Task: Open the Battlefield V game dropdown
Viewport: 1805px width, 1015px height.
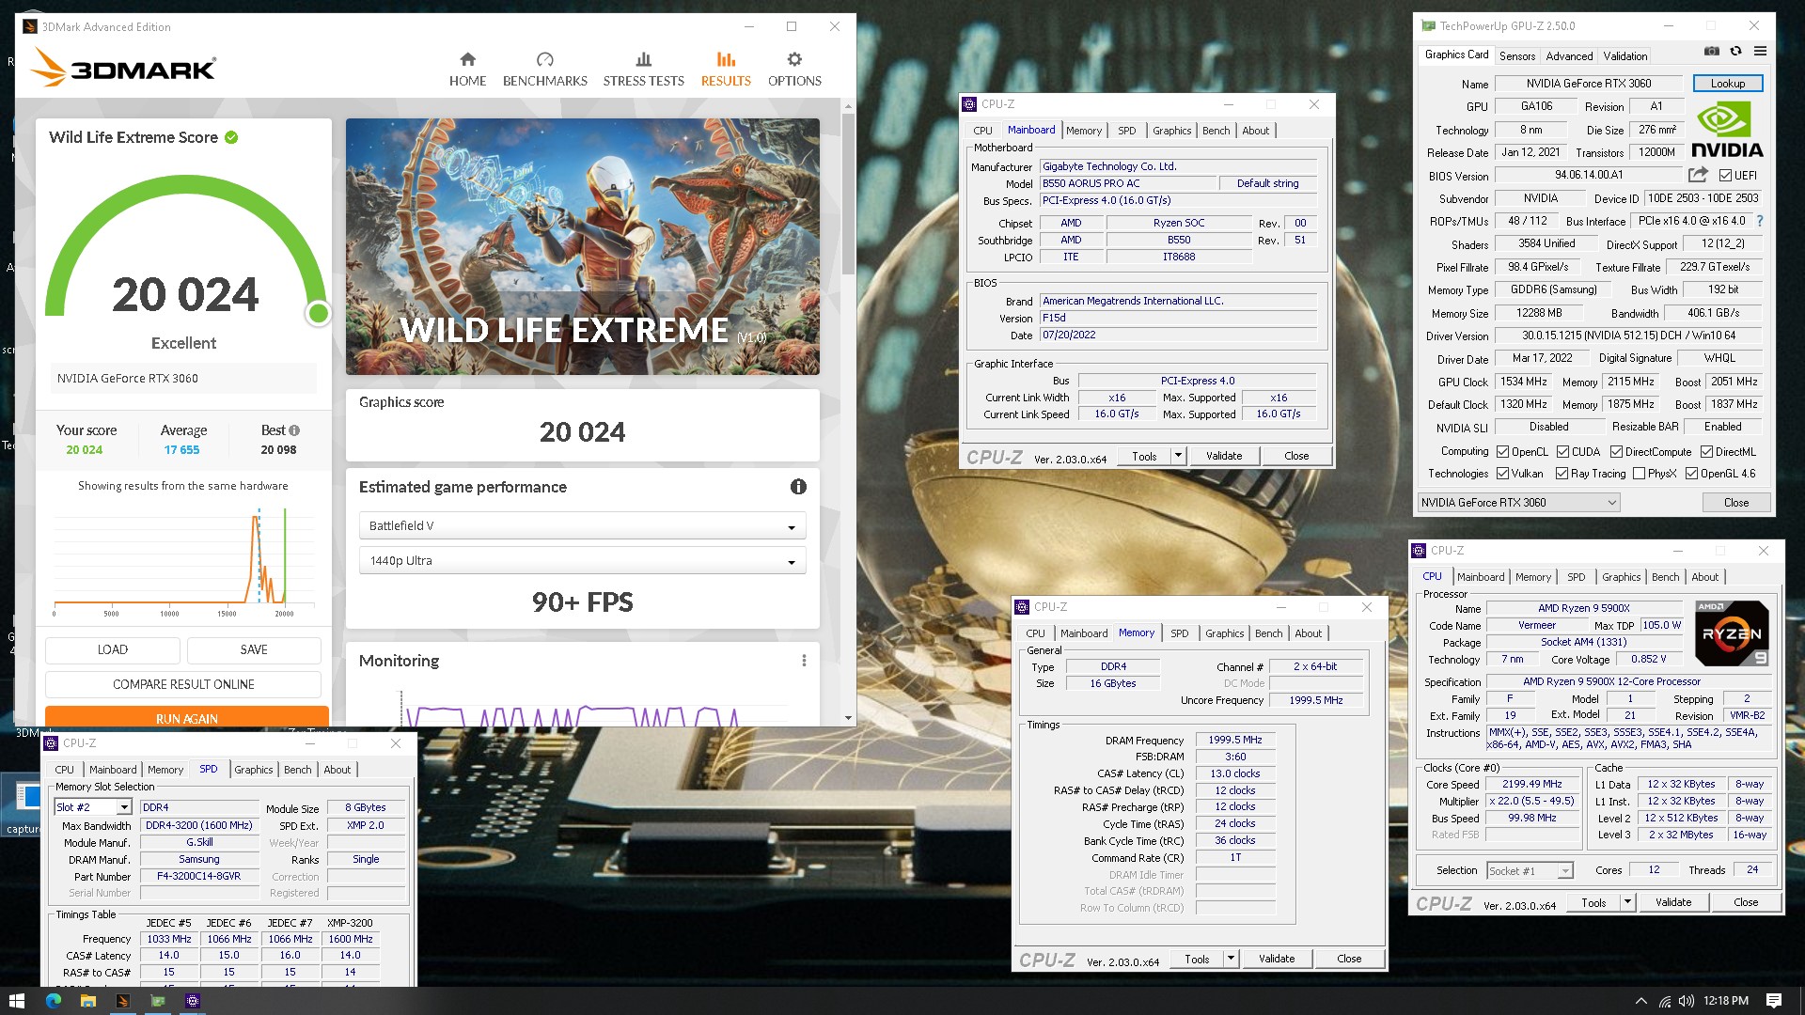Action: [582, 526]
